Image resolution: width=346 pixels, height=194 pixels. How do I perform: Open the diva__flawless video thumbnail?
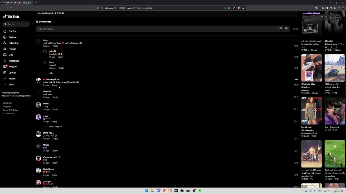click(x=335, y=111)
